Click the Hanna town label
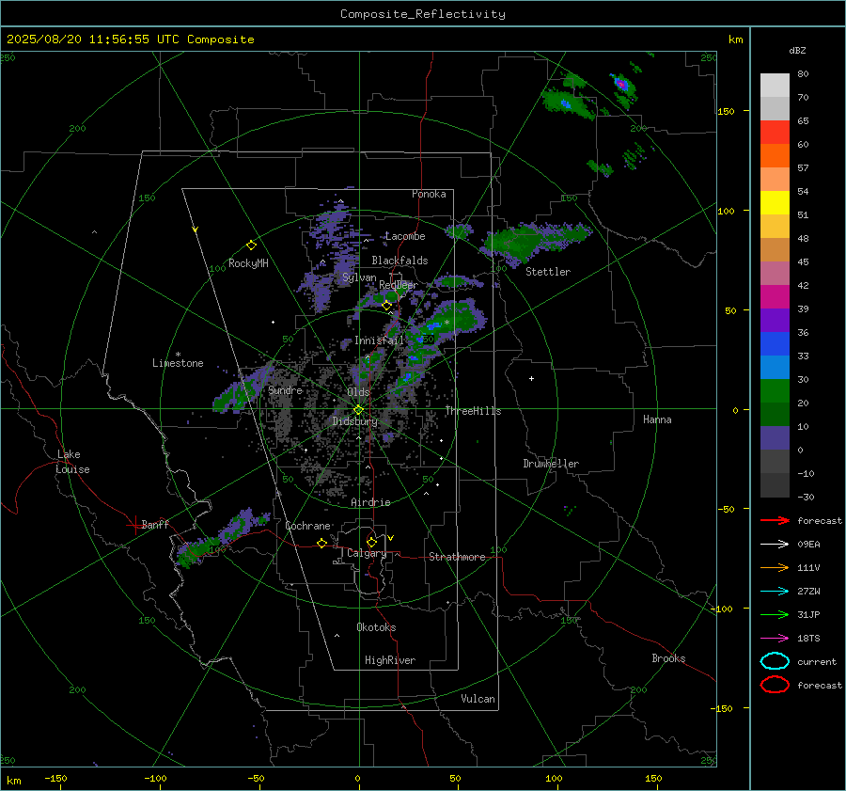 coord(657,419)
